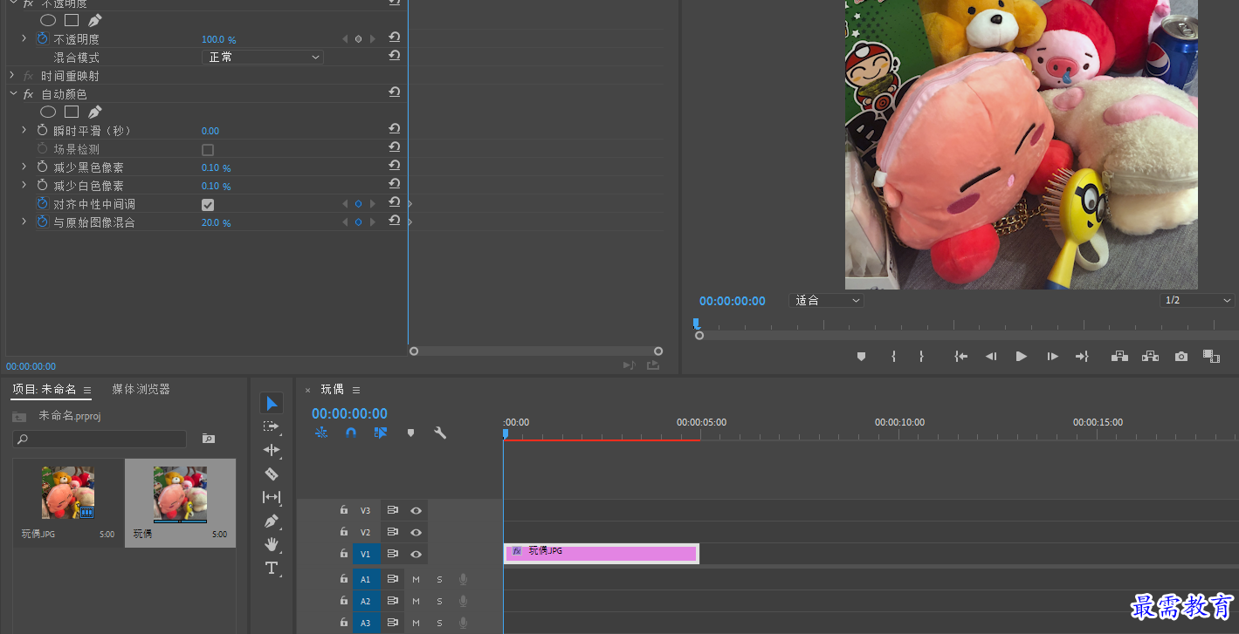The image size is (1239, 634).
Task: Expand 时间重映射 effect
Action: click(x=12, y=76)
